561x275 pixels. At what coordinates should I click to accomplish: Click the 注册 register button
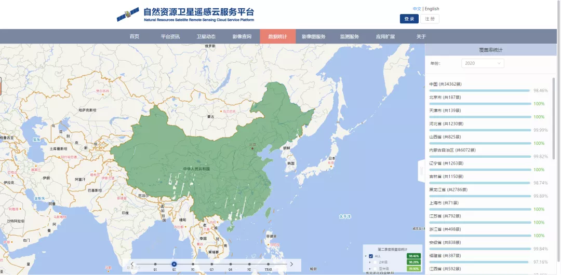pyautogui.click(x=430, y=19)
